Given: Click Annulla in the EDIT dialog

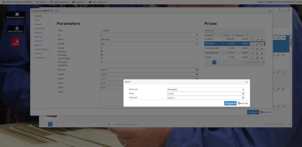Looking at the screenshot, I should point(243,103).
